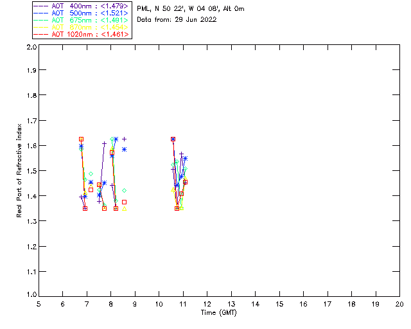Select the isolated green diamond near 8.5 GMT
This screenshot has width=411, height=329.
125,190
